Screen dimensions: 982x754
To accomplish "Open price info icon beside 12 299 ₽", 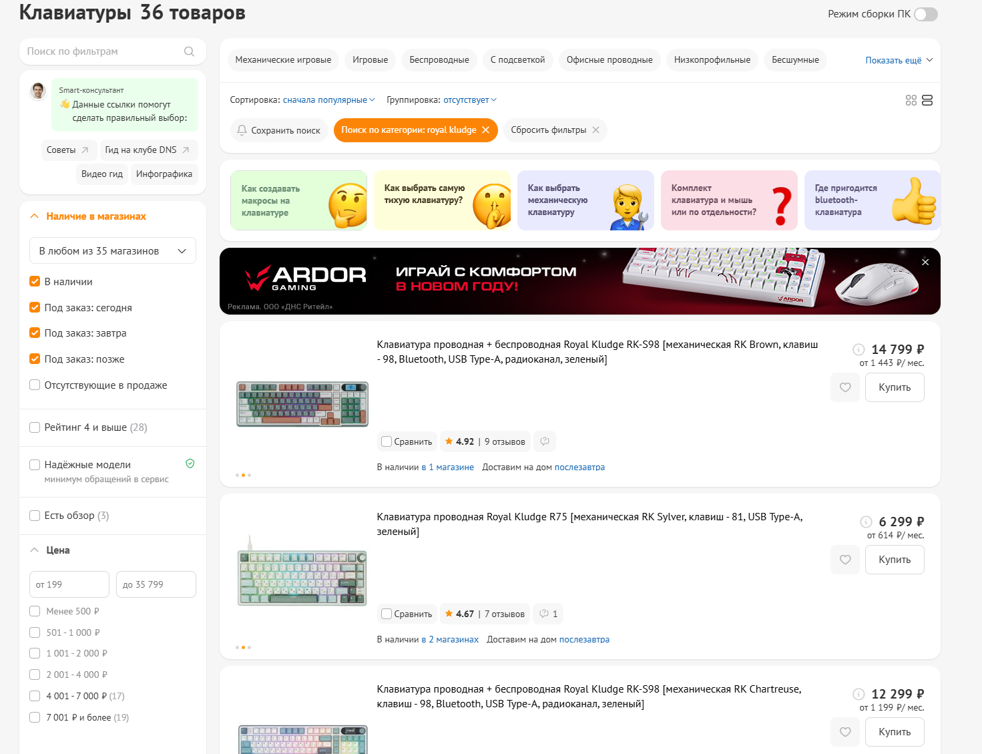I will [859, 694].
